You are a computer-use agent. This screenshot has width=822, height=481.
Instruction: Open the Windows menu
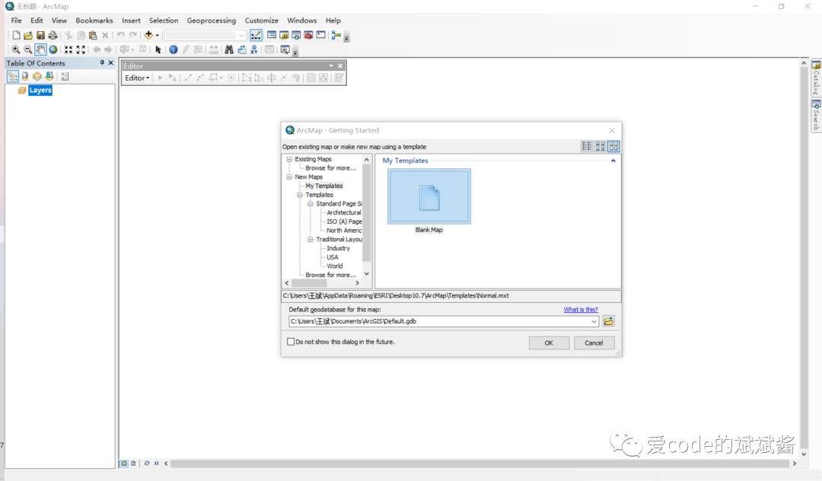pos(302,21)
